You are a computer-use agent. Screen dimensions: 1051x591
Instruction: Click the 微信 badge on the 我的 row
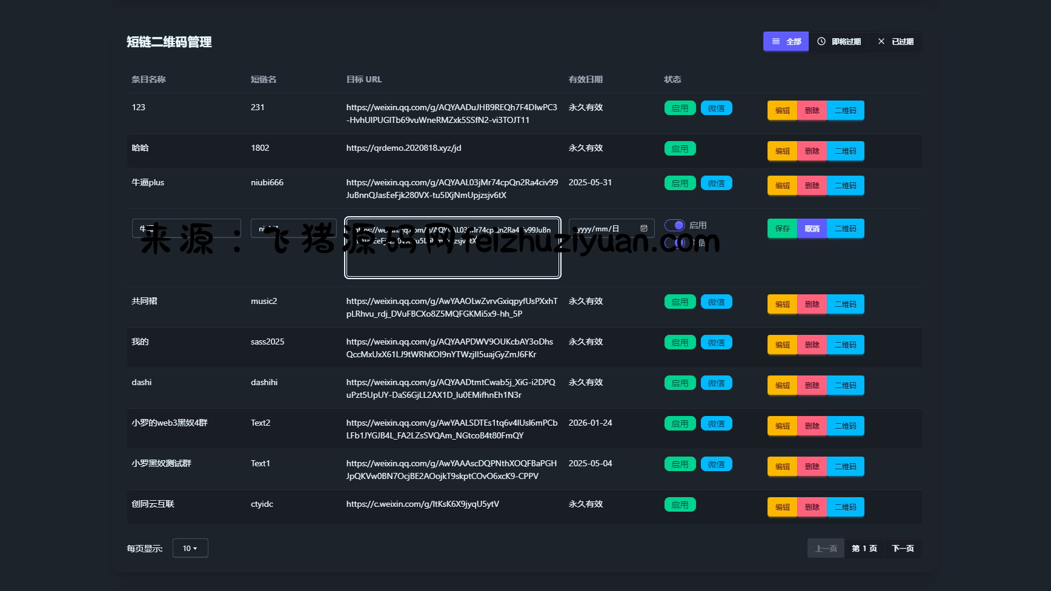click(x=716, y=343)
